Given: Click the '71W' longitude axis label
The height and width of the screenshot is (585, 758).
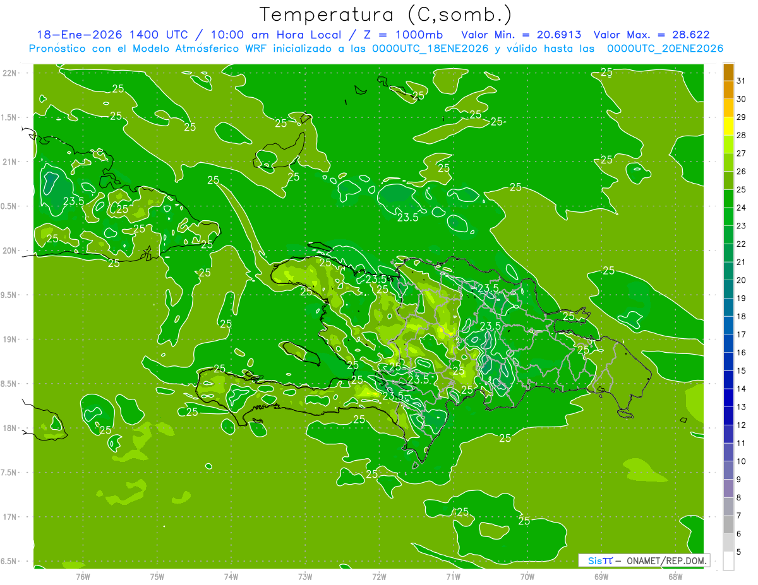Looking at the screenshot, I should coord(453,576).
